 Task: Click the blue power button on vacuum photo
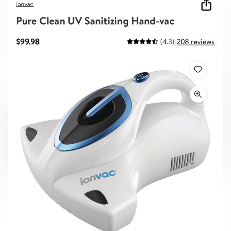[x=141, y=78]
